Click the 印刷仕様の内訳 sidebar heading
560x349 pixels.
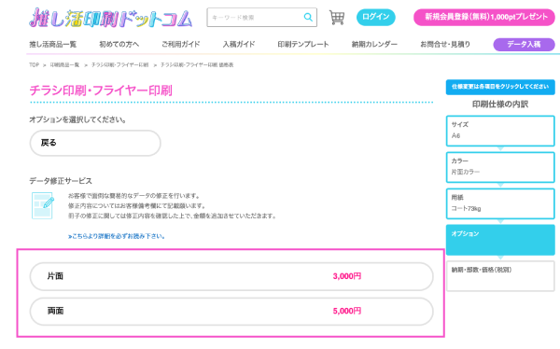click(500, 105)
